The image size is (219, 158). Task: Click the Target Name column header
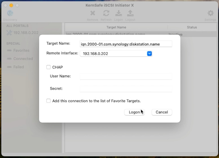point(116,27)
